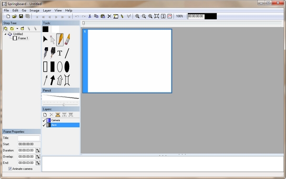Click the Pencil width slider handle
Image resolution: width=286 pixels, height=179 pixels.
(64, 105)
